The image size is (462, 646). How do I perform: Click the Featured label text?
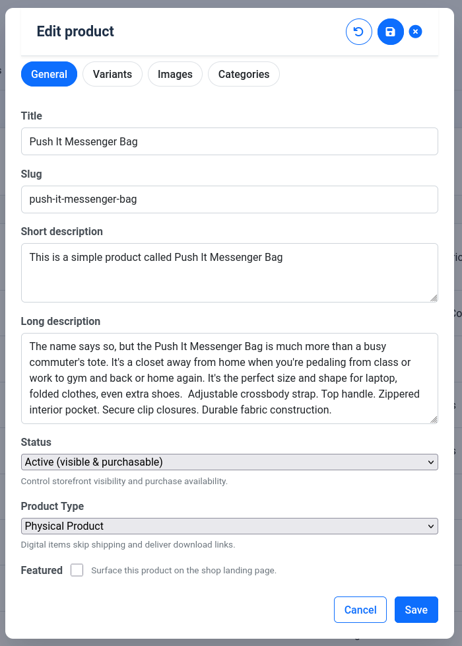42,570
